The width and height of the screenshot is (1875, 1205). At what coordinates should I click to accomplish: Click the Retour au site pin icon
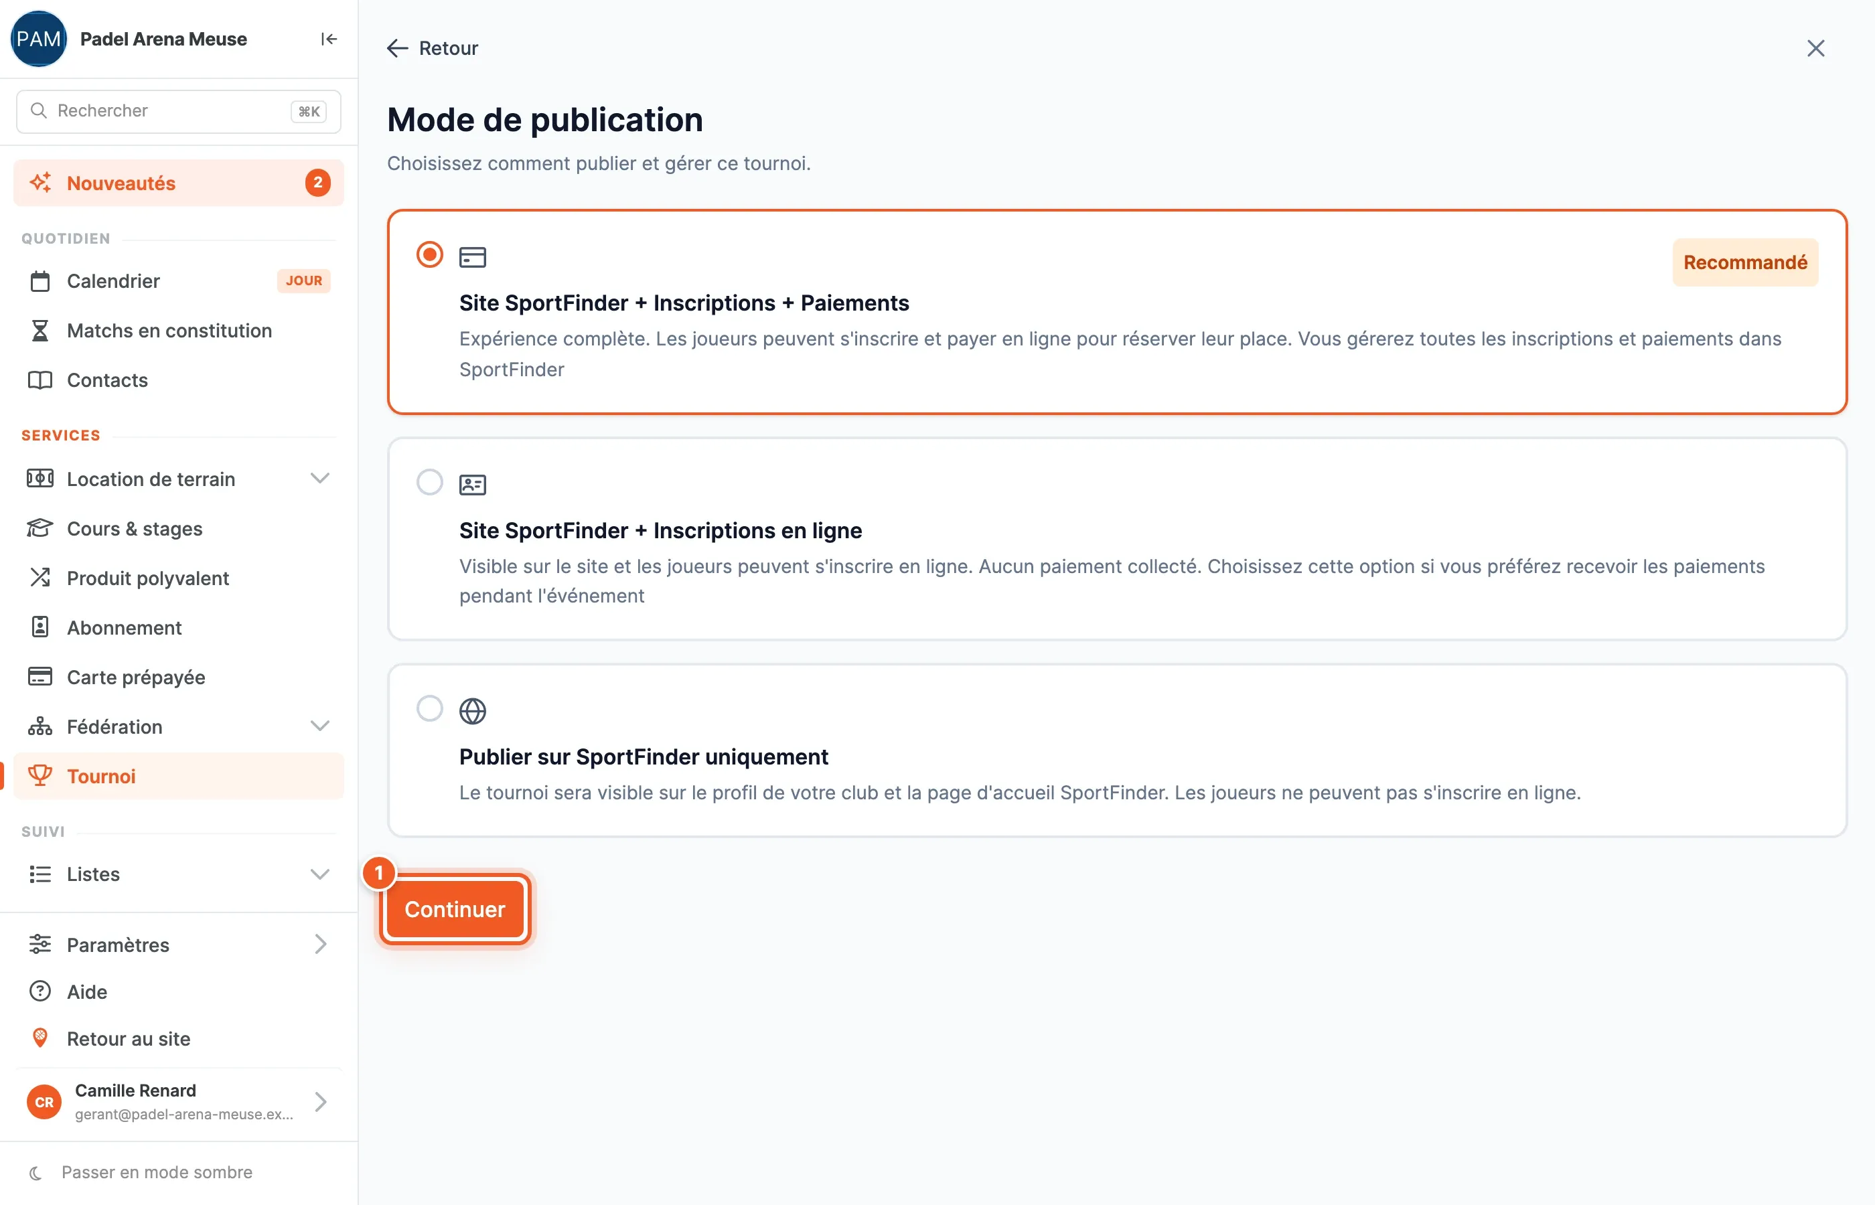(x=40, y=1038)
